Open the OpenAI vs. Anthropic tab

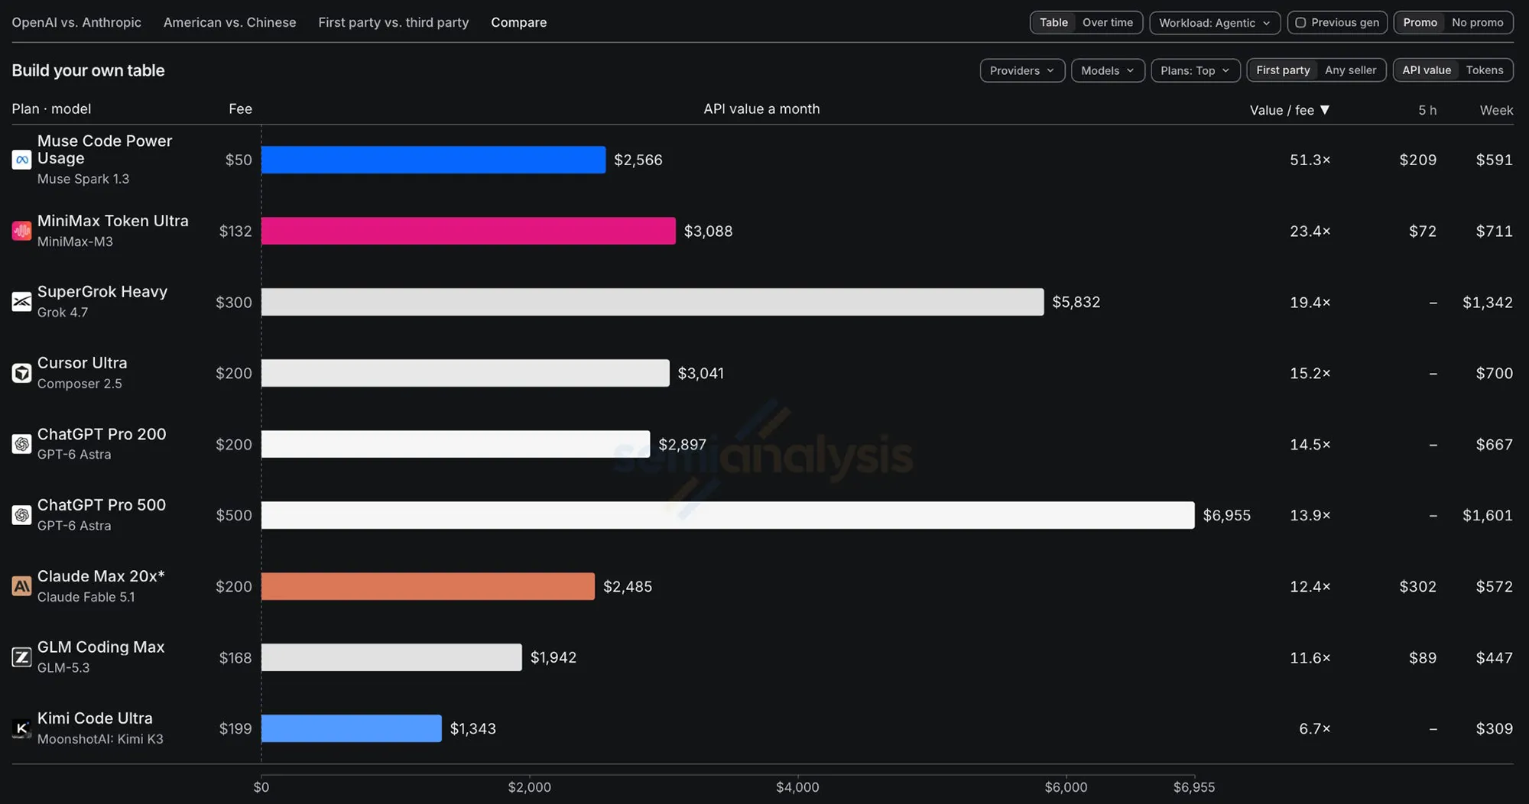pos(76,23)
